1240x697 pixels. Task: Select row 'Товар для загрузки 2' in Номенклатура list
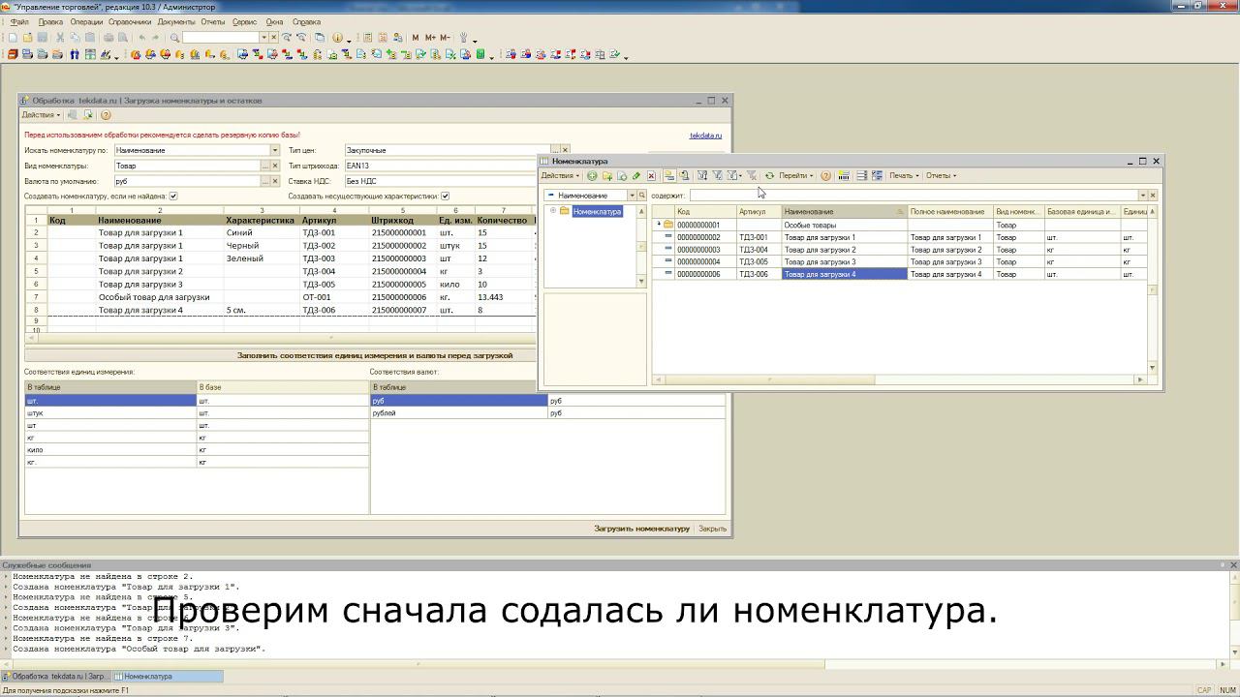click(x=899, y=250)
